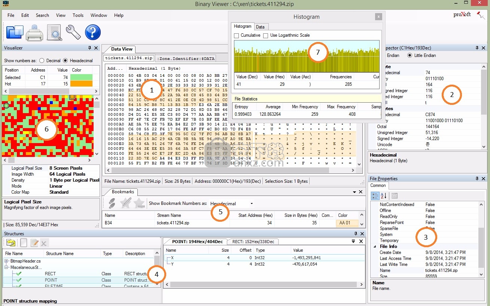Open the Window menu
This screenshot has height=306, width=490.
(x=99, y=15)
